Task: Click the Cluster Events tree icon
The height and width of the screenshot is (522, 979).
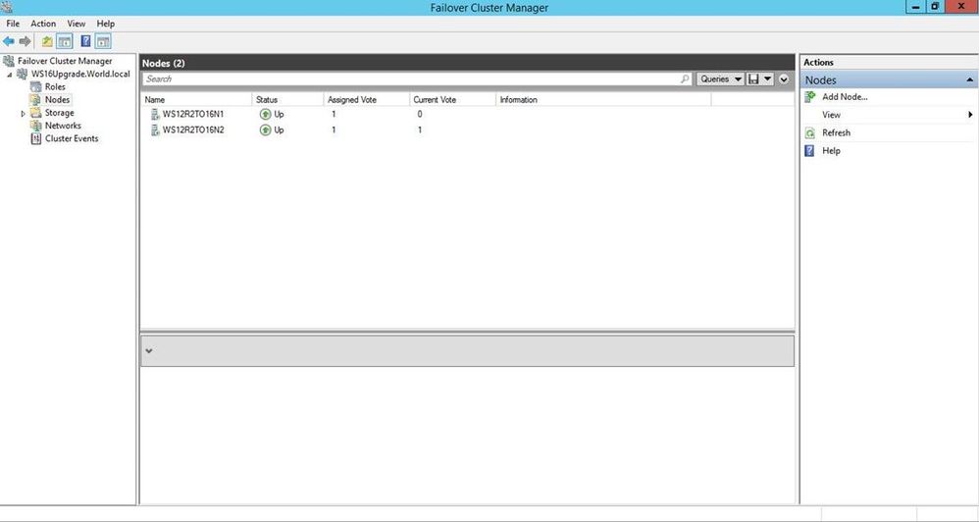Action: [x=36, y=138]
